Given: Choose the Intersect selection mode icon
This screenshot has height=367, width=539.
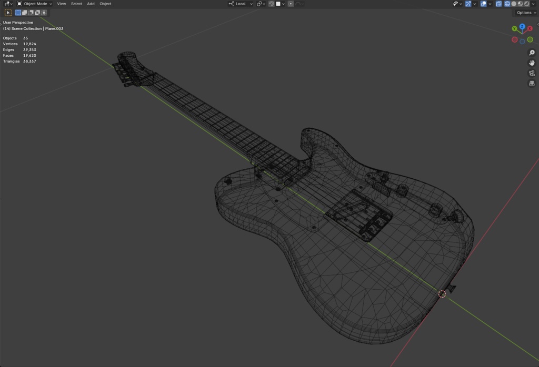Looking at the screenshot, I should (44, 13).
